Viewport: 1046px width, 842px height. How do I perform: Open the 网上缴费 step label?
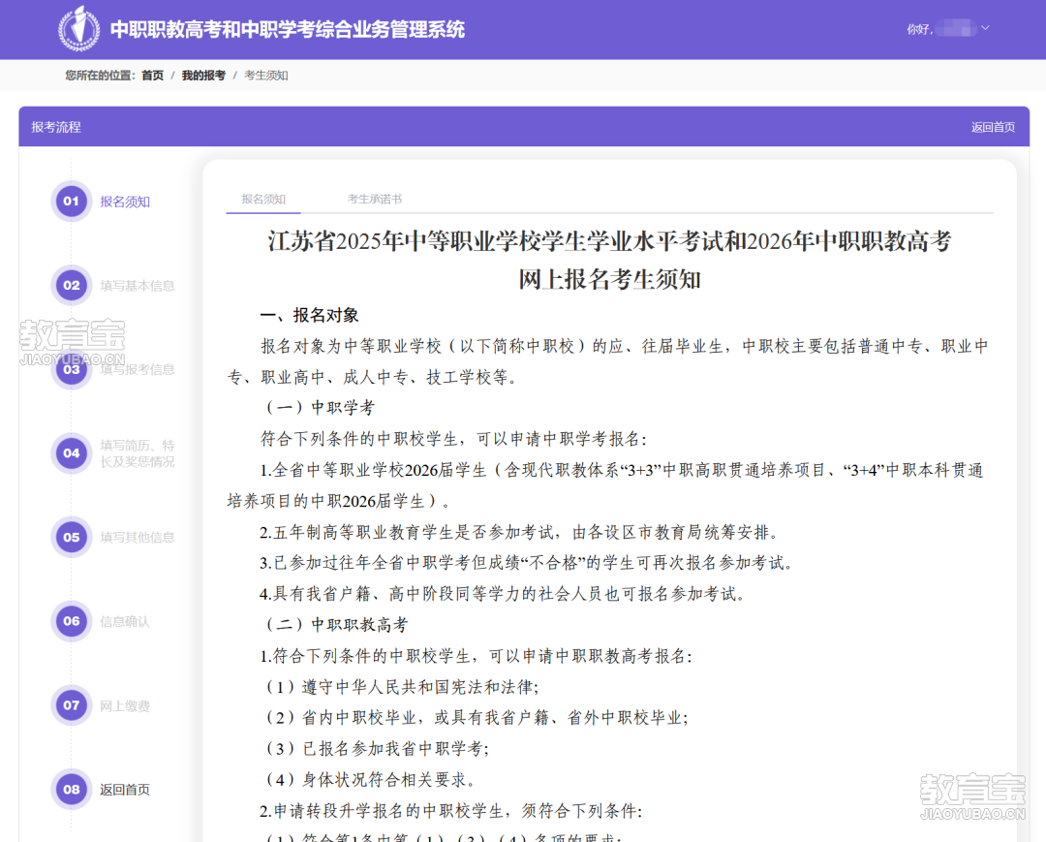click(125, 706)
